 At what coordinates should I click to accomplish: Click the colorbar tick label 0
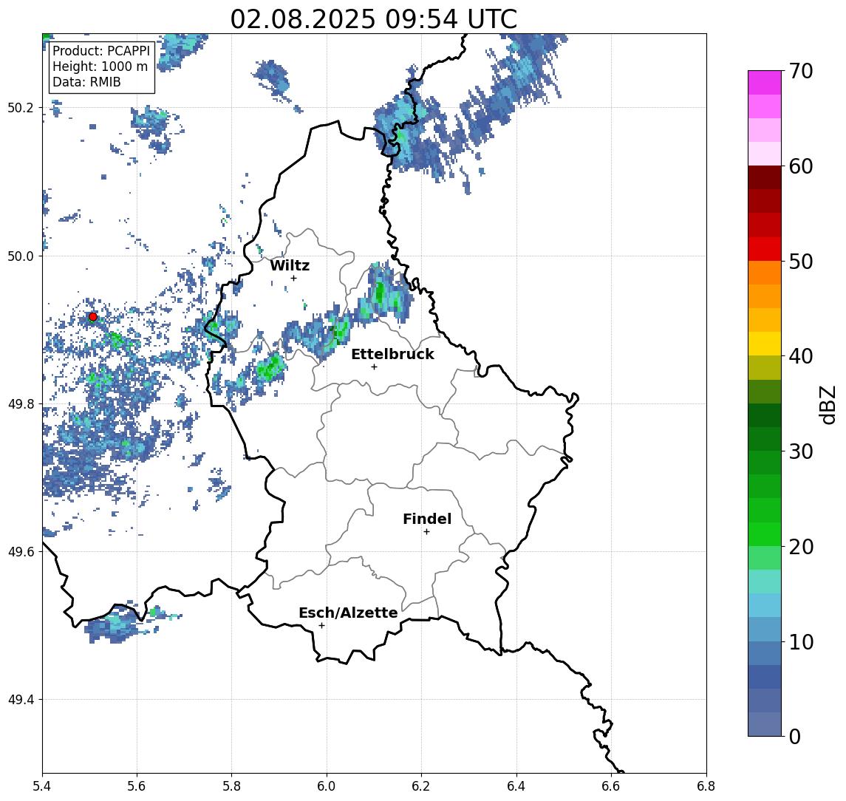tap(795, 736)
